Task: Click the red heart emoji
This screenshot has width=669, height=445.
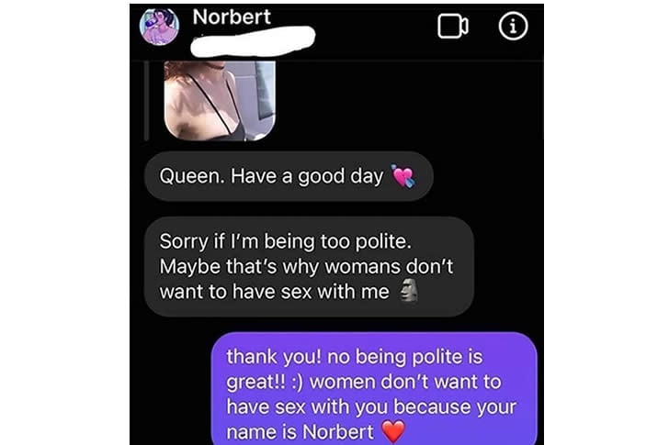Action: coord(393,431)
